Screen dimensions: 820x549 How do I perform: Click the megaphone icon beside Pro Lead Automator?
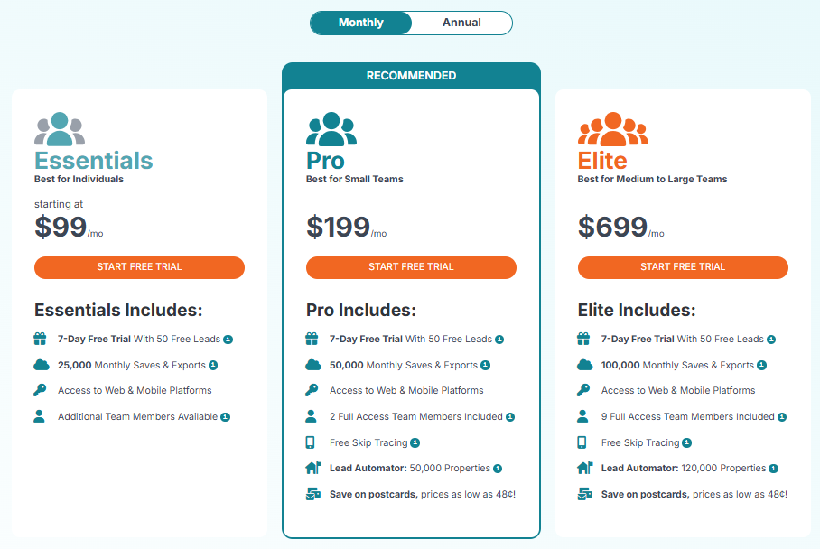[x=313, y=468]
